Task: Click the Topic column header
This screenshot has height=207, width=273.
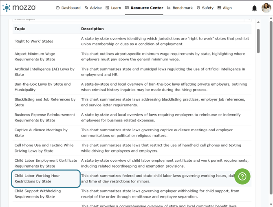Action: (20, 29)
